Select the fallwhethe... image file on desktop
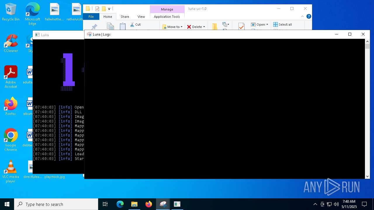The width and height of the screenshot is (374, 210). 54,12
